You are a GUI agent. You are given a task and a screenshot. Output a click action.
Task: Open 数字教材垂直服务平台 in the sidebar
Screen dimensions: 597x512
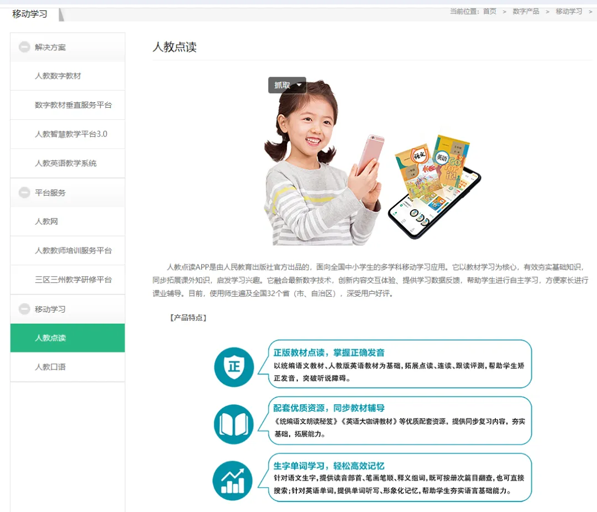[67, 105]
